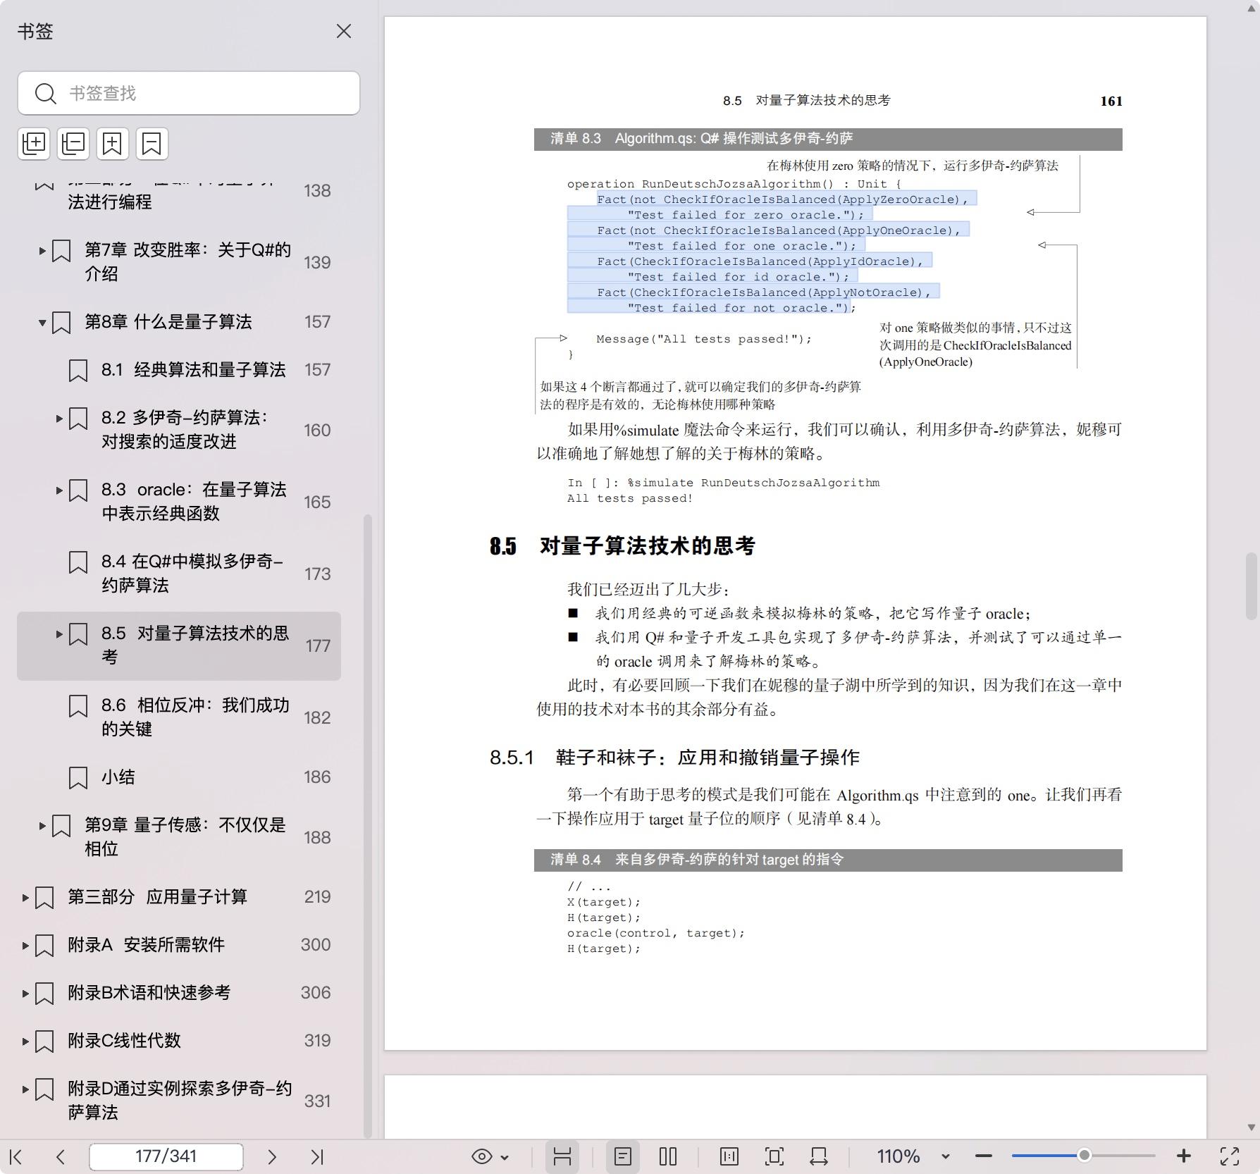
Task: Go to last page
Action: click(317, 1156)
